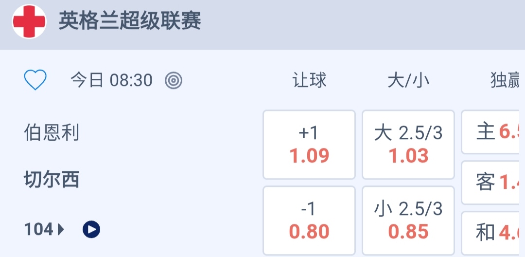Choose 大 2.5/3 over odds 1.03
This screenshot has width=525, height=257.
[x=408, y=145]
